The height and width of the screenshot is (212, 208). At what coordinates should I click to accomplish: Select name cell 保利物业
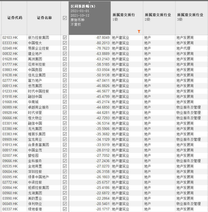(35, 204)
